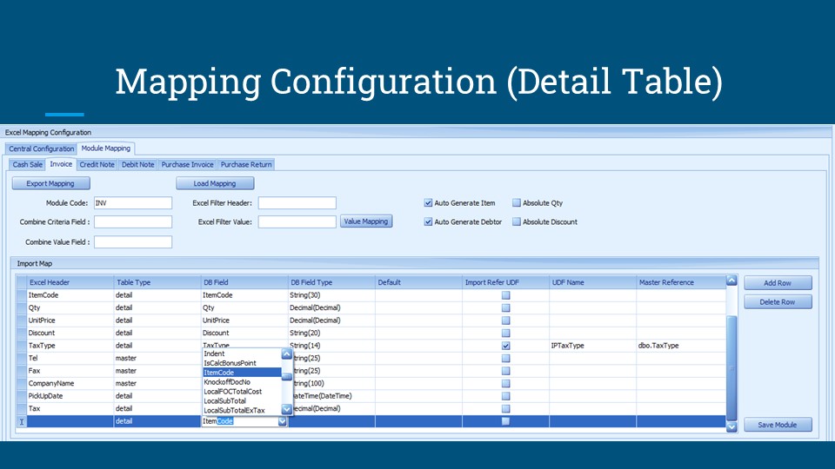Uncheck Auto Generate Debtor
Viewport: 835px width, 469px height.
(429, 221)
